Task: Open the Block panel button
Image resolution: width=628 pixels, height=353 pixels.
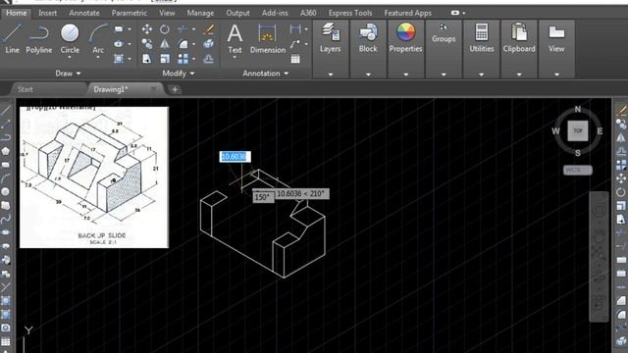Action: [x=368, y=38]
